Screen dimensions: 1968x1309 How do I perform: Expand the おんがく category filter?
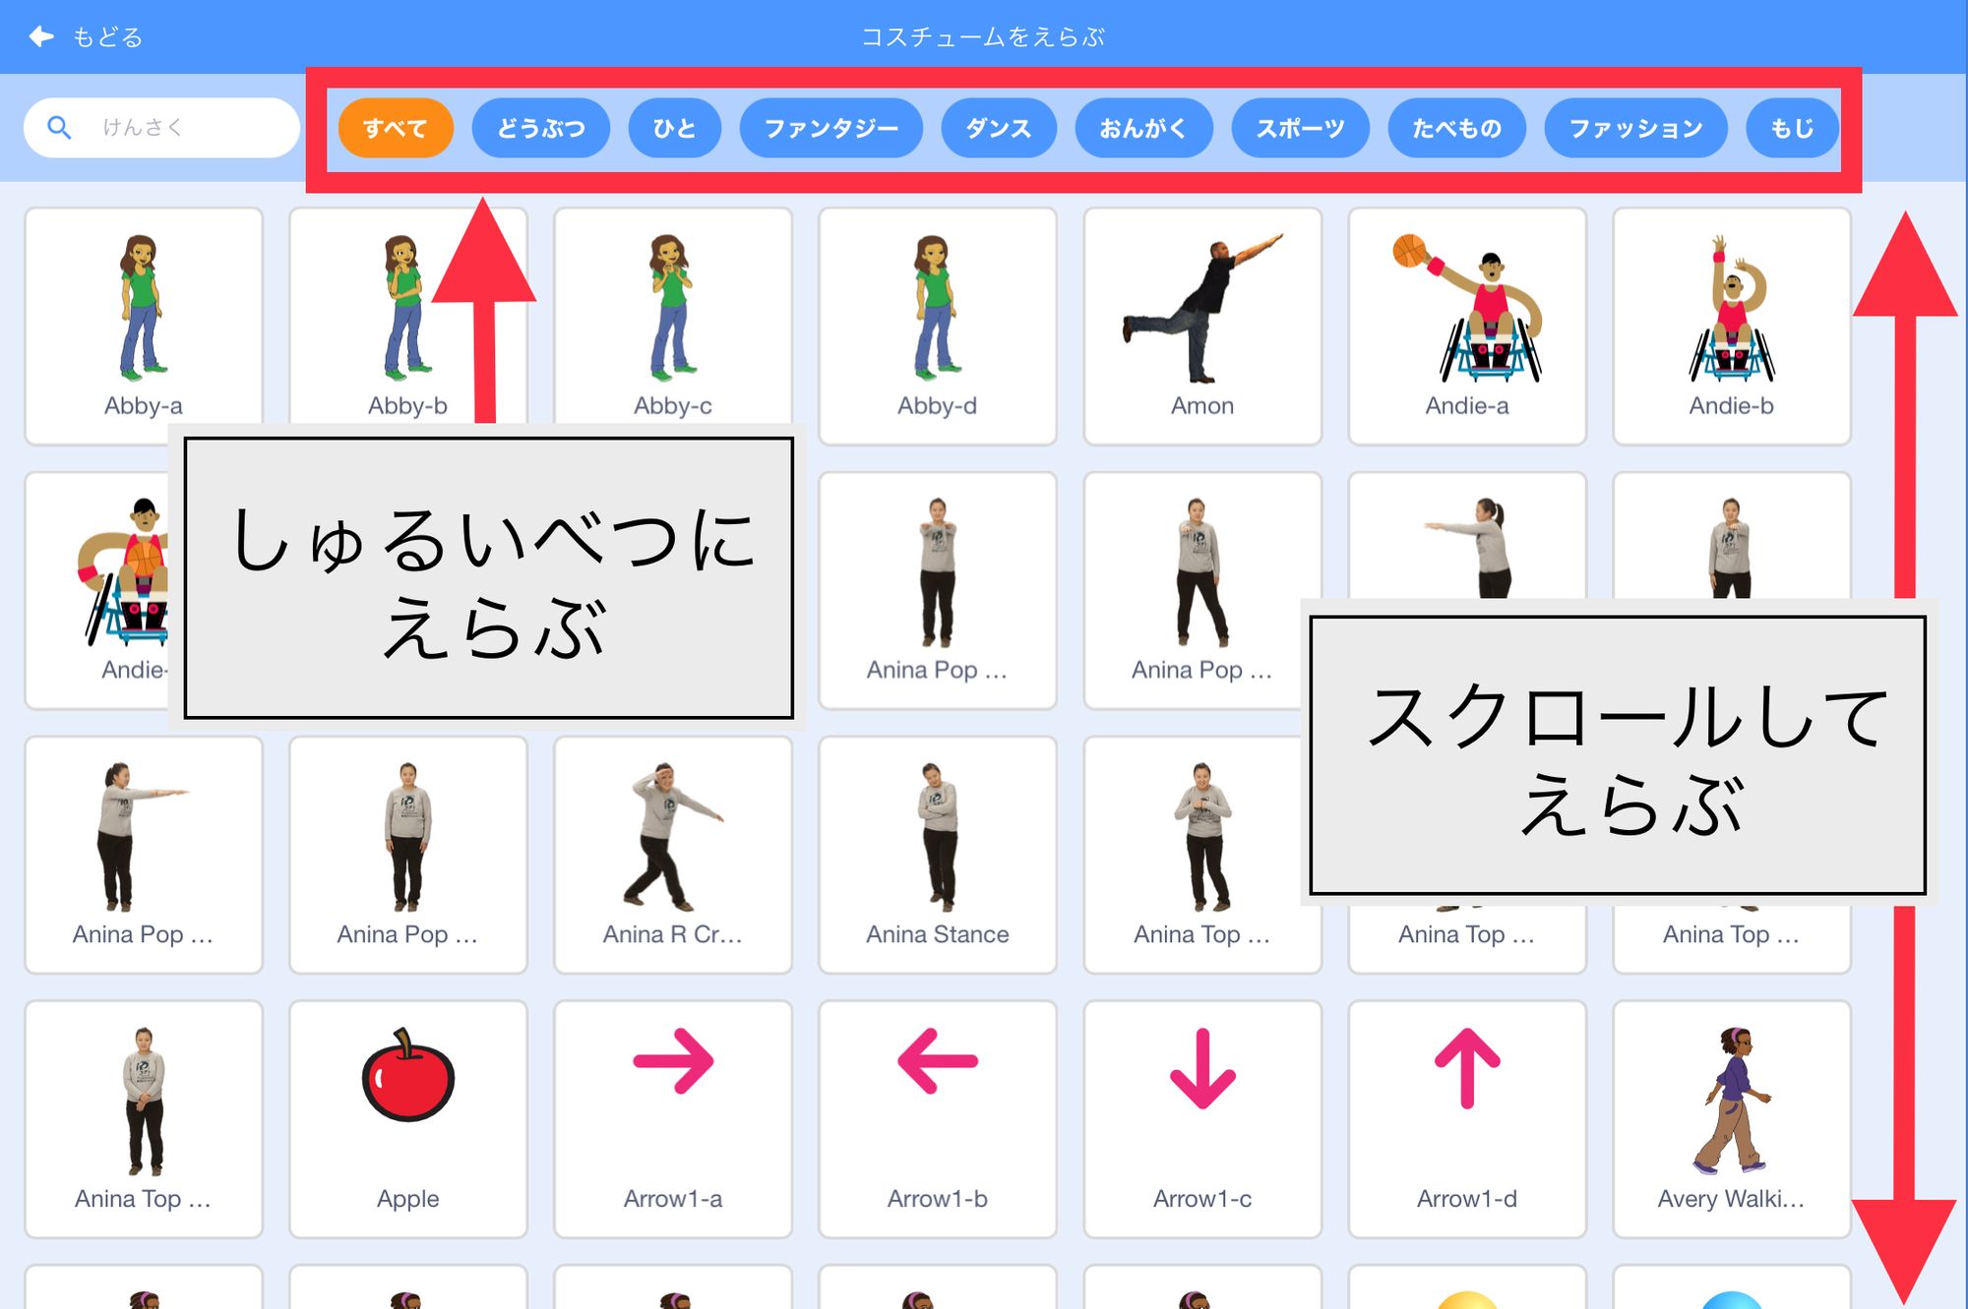(1144, 130)
